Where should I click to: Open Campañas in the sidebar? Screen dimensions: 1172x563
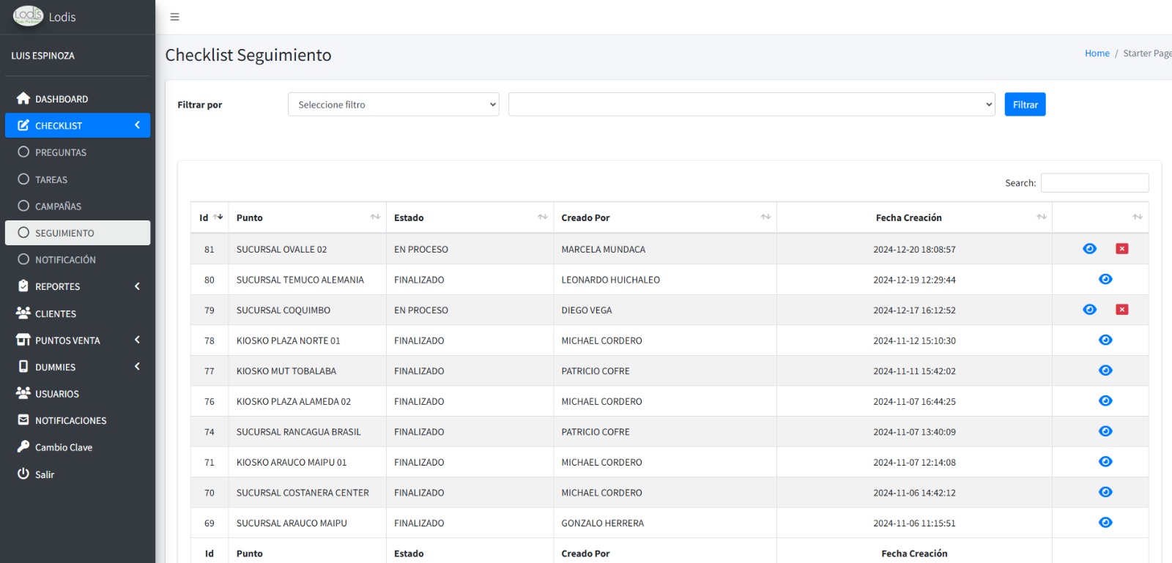point(78,206)
